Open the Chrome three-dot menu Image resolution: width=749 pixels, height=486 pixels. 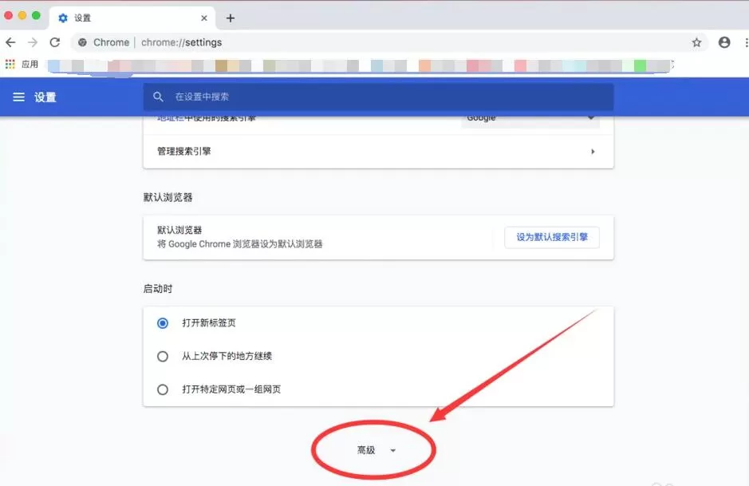pyautogui.click(x=746, y=42)
